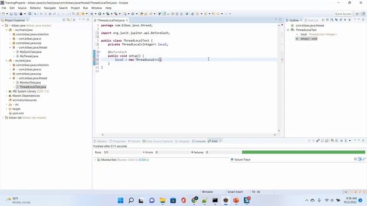Click the Windows Start button
This screenshot has width=367, height=206.
click(120, 200)
